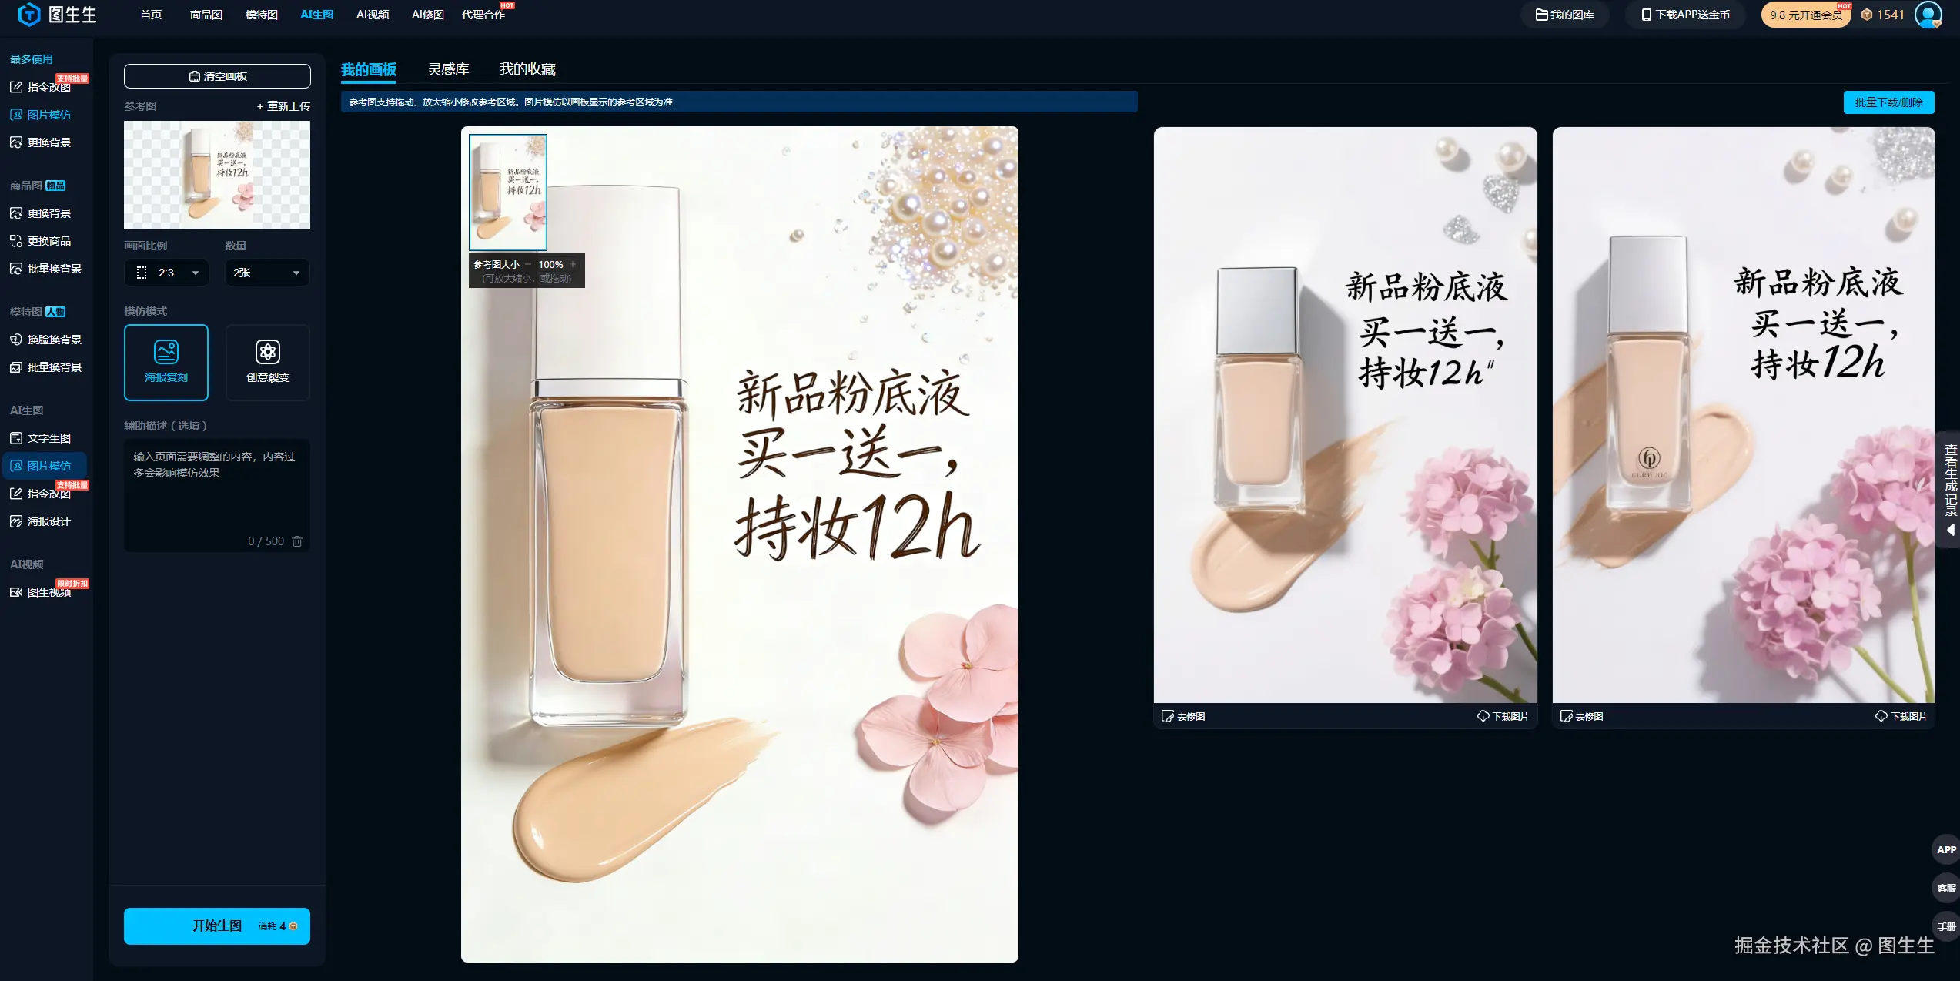Viewport: 1960px width, 981px height.
Task: Click the 开始生图 button
Action: (x=216, y=926)
